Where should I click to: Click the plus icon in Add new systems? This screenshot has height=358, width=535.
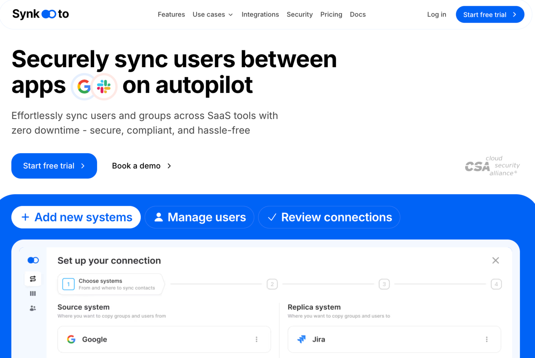25,217
